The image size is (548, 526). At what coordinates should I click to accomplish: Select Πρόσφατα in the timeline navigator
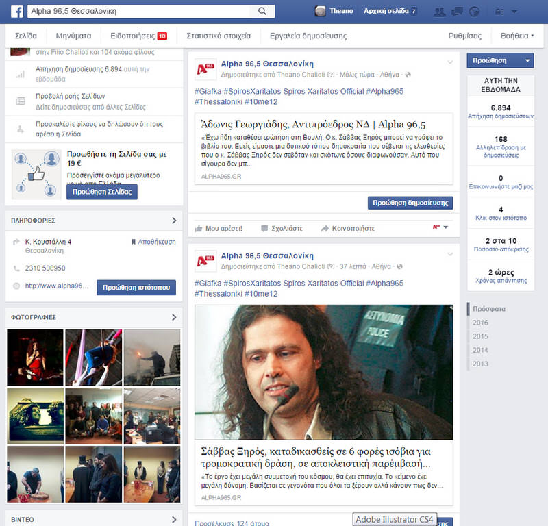(489, 309)
